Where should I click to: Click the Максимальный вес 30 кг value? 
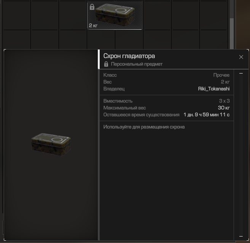[x=224, y=108]
